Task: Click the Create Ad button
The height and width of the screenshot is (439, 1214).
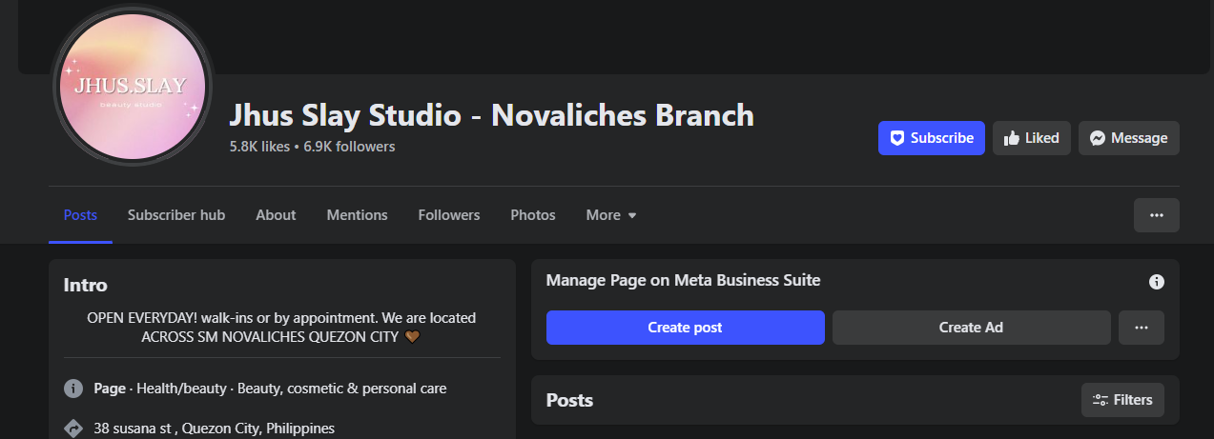Action: point(971,328)
